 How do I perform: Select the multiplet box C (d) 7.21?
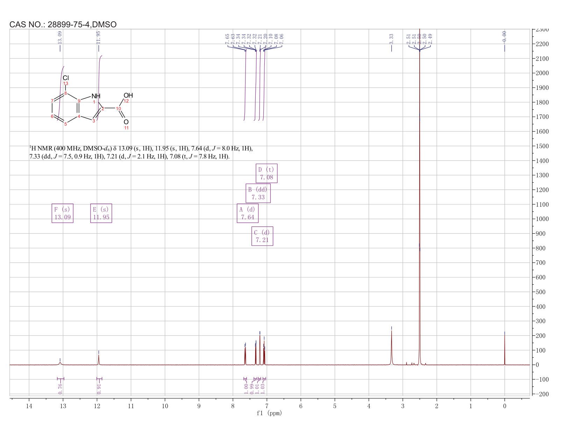coord(262,236)
